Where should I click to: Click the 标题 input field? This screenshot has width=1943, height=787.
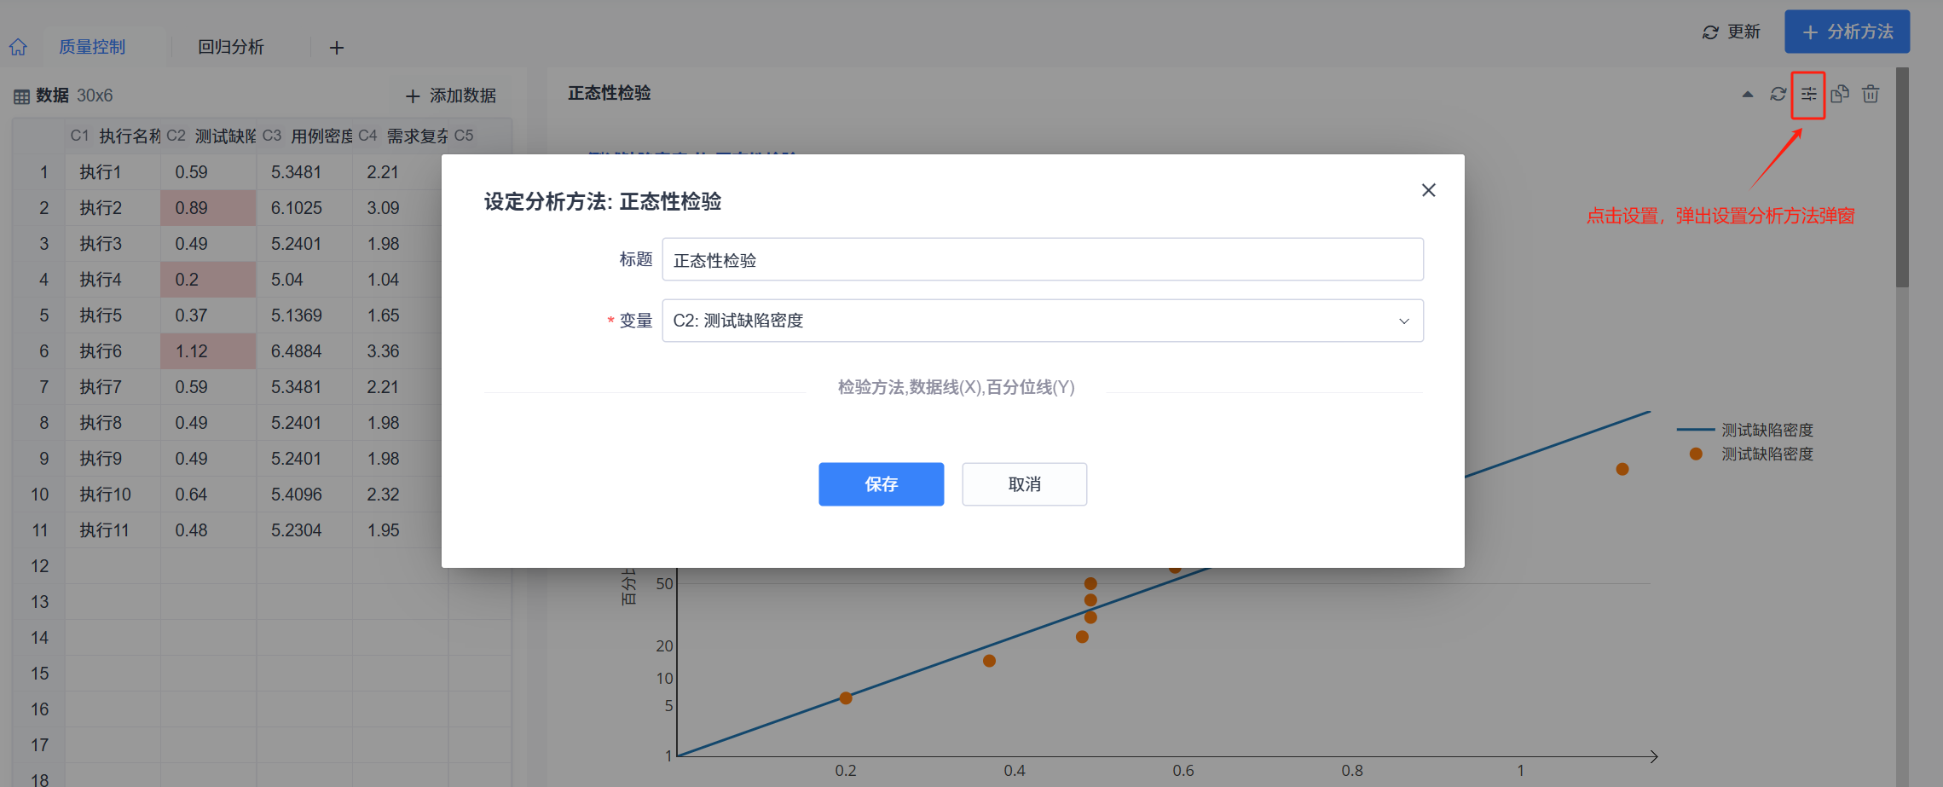[x=1042, y=260]
